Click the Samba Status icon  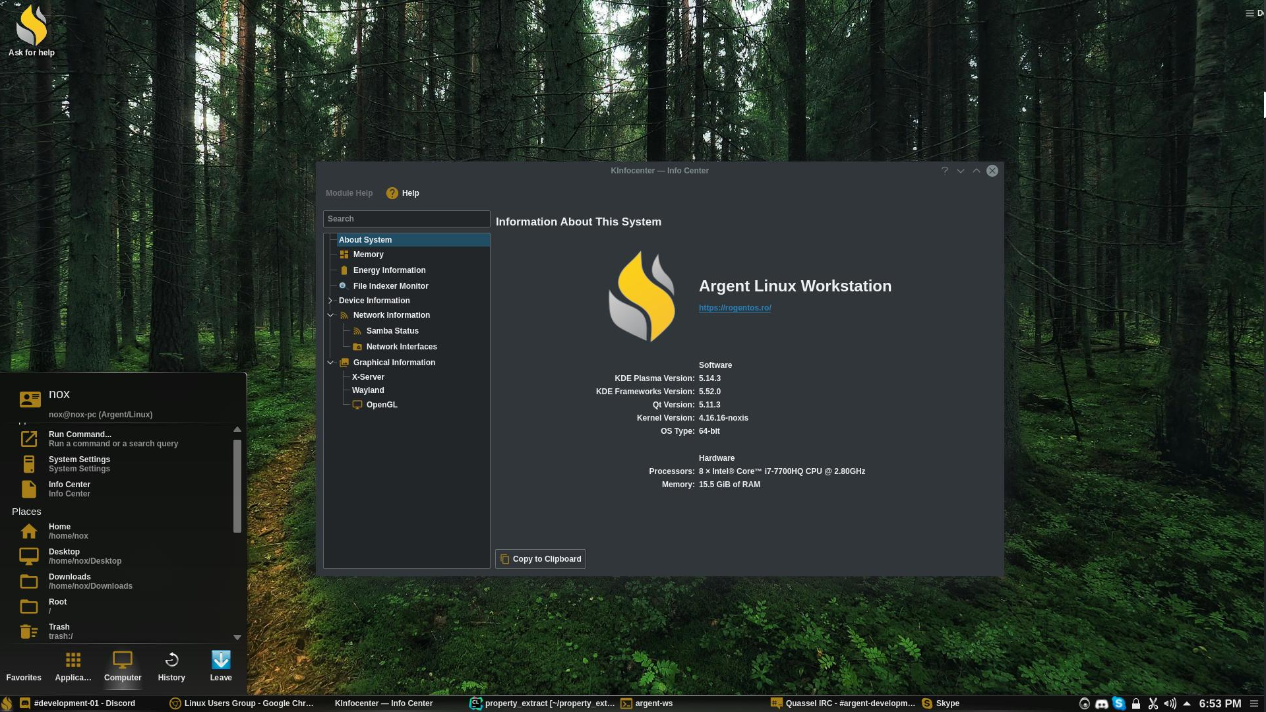(x=357, y=331)
